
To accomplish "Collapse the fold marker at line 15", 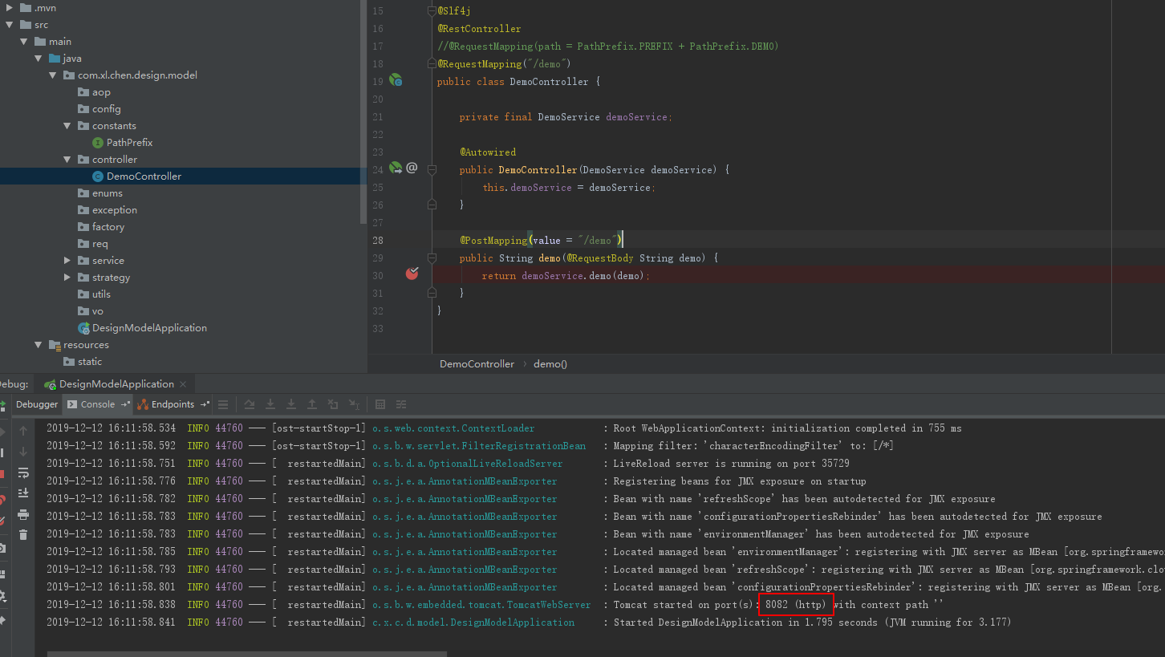I will 432,11.
